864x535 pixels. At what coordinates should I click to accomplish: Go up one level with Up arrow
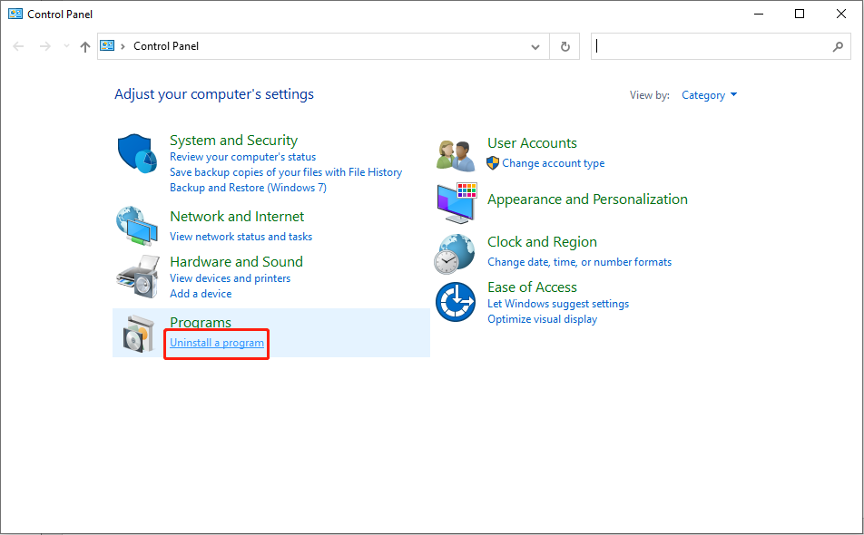(85, 47)
